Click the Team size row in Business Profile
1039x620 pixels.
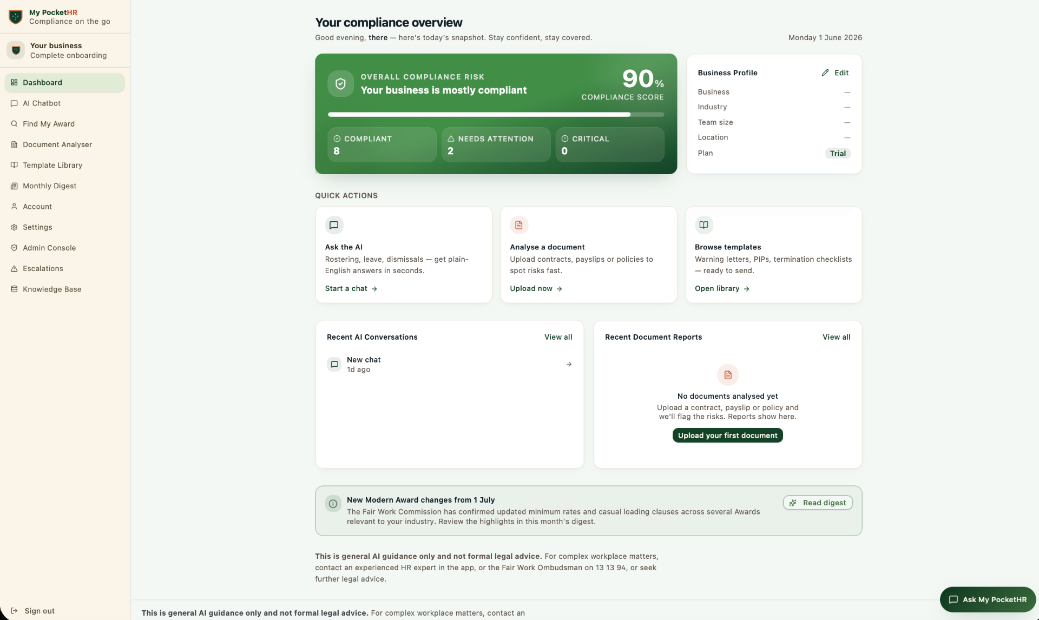(x=774, y=122)
